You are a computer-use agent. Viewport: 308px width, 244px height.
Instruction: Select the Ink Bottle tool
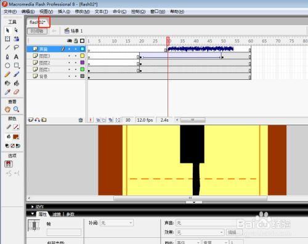[x=7, y=83]
